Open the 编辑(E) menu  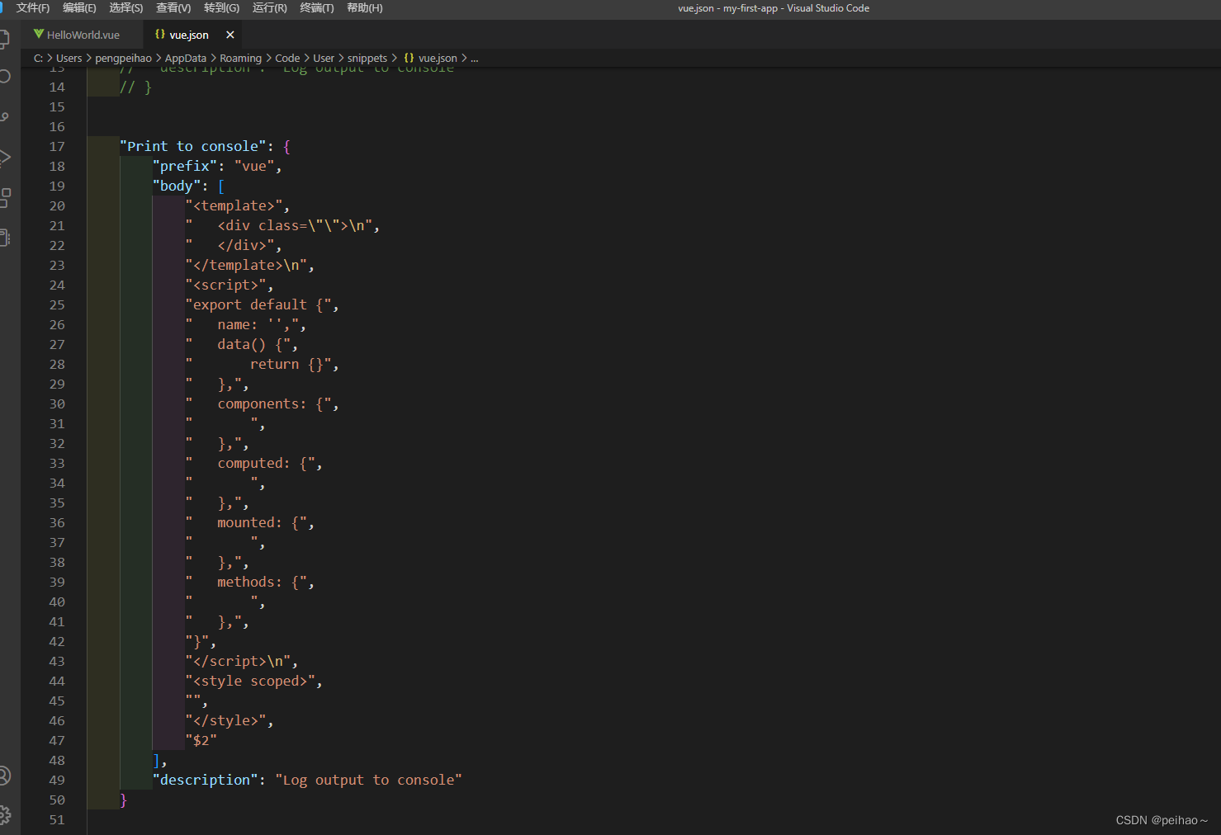click(79, 8)
